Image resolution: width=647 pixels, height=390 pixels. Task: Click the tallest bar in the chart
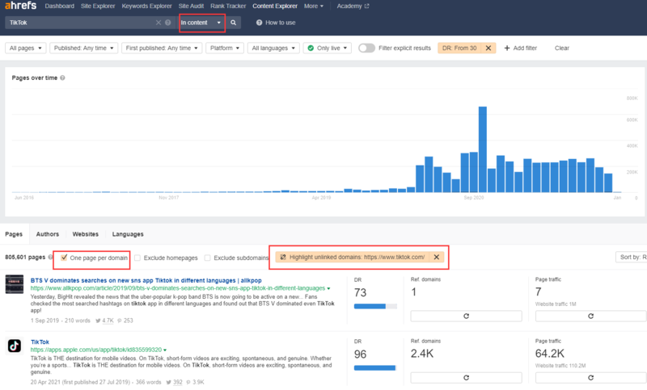coord(482,149)
